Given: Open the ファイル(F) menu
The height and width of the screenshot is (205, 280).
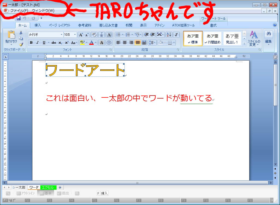Looking at the screenshot, I should click(19, 11).
